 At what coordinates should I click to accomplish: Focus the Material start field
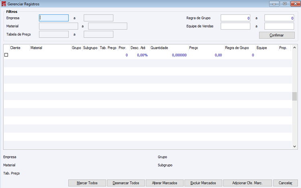pyautogui.click(x=59, y=26)
